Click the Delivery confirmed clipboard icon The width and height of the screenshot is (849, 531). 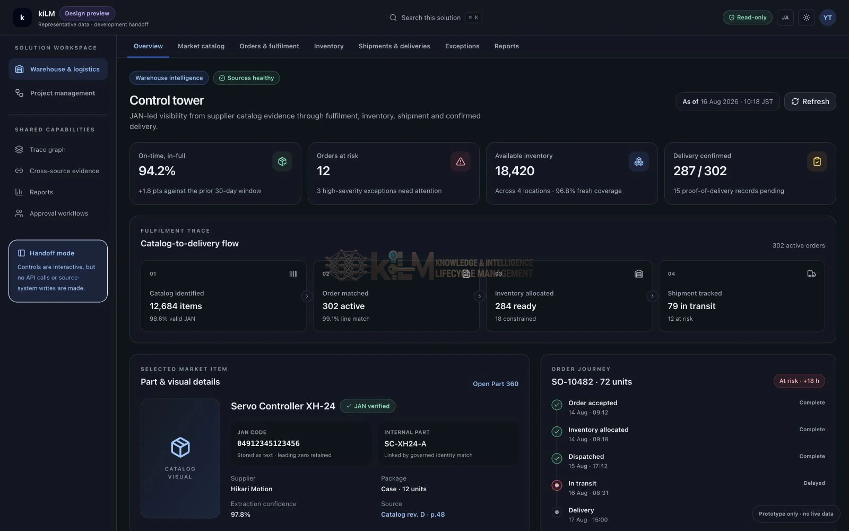(817, 161)
